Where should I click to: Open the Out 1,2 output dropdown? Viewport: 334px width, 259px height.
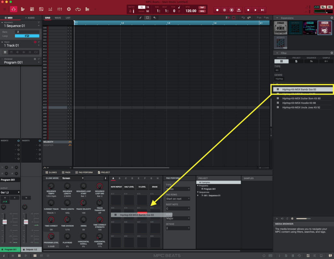coord(10,193)
